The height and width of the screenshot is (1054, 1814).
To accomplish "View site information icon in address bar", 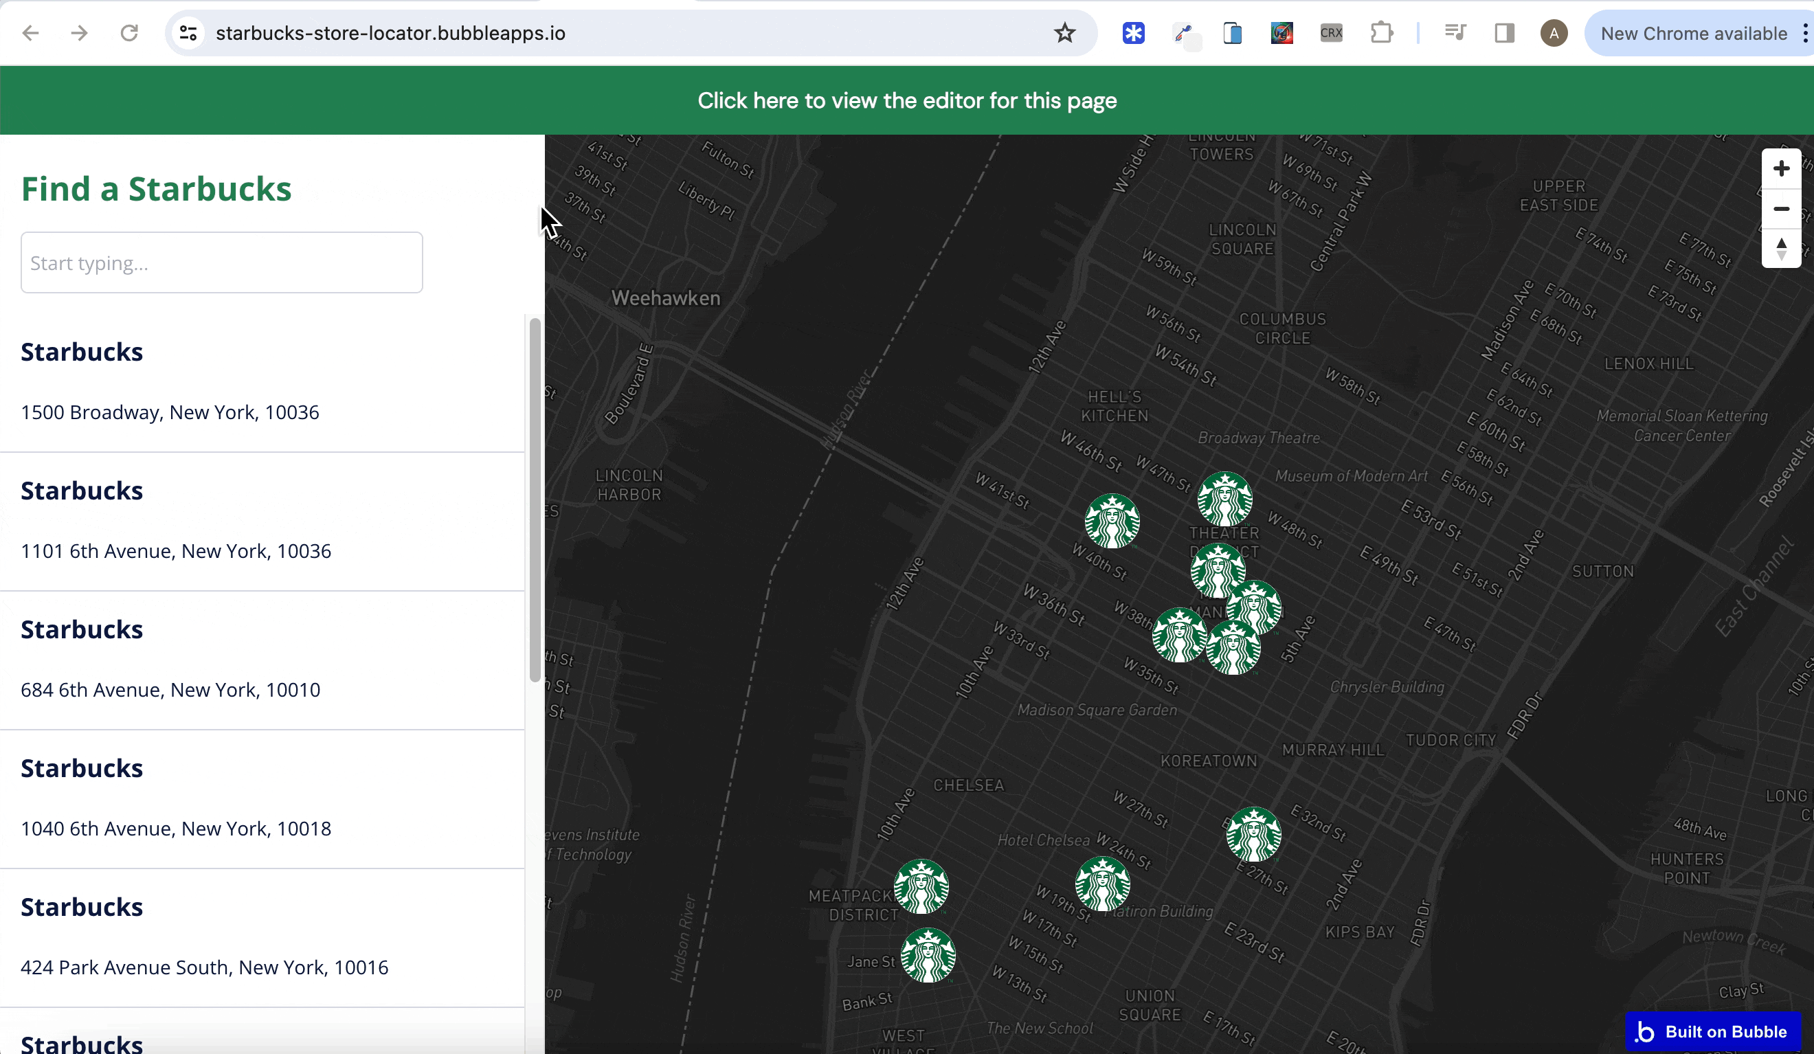I will coord(188,33).
